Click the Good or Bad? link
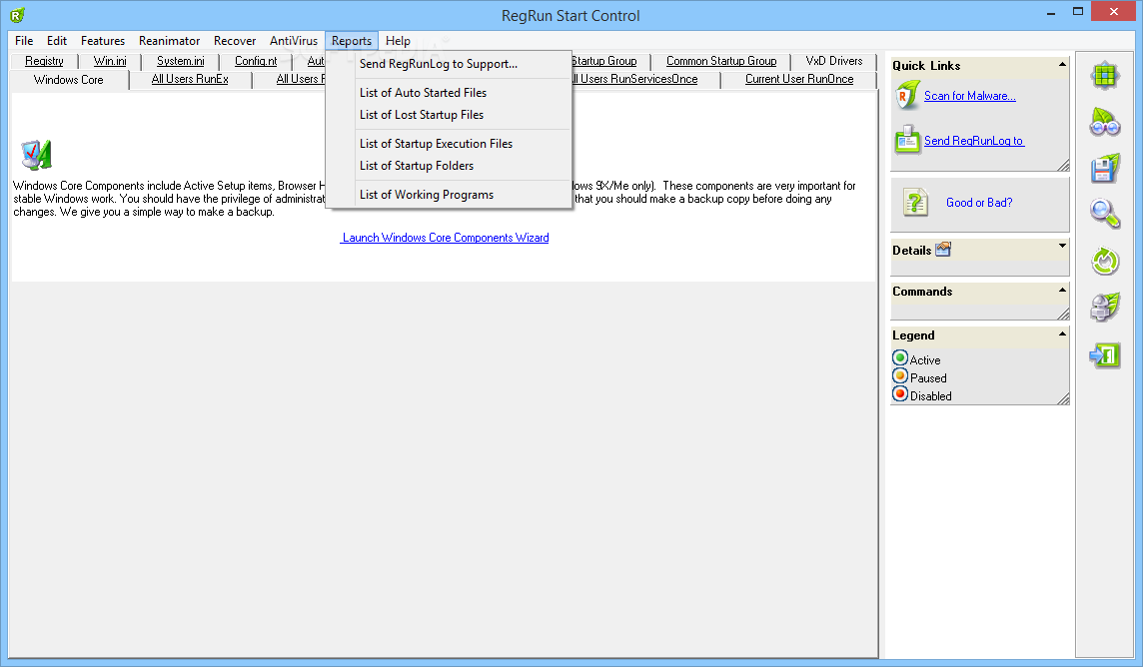The height and width of the screenshot is (667, 1143). click(979, 203)
